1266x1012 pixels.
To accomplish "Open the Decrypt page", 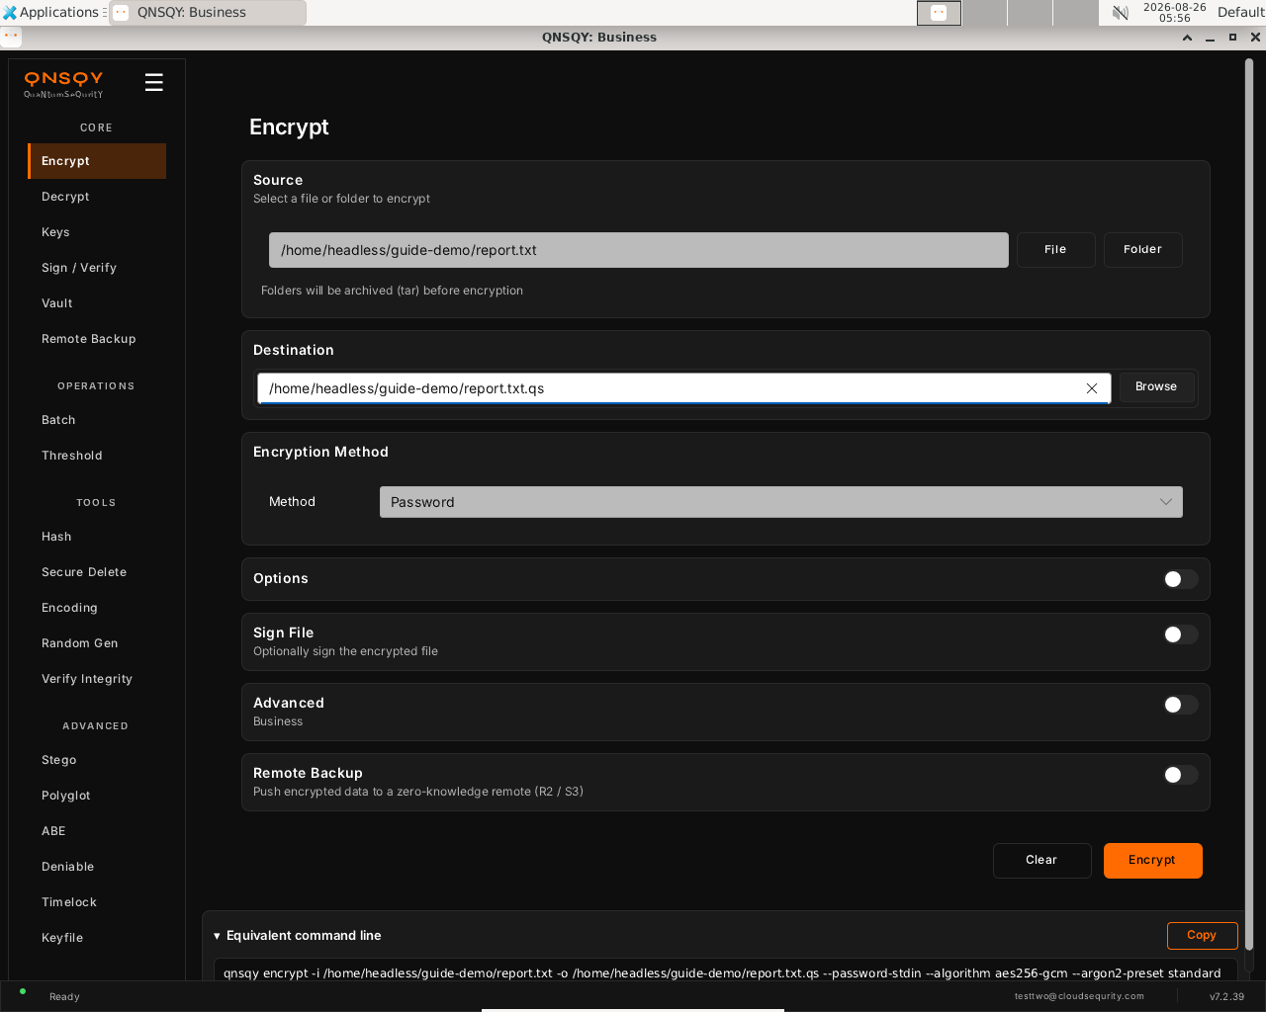I will point(97,197).
